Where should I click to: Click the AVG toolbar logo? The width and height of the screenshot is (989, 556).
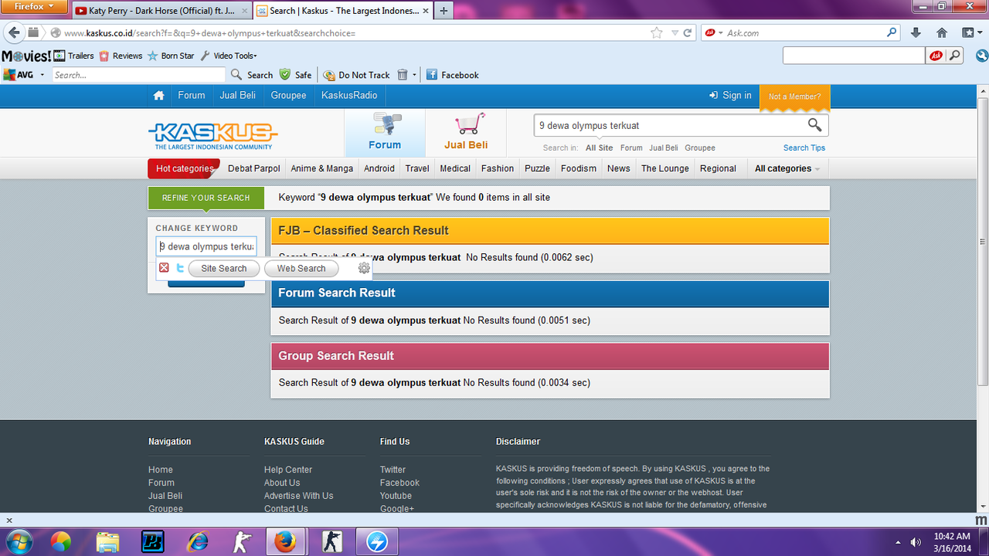(19, 75)
